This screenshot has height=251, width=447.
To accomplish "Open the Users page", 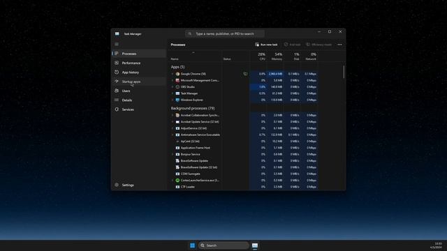I will [x=139, y=91].
